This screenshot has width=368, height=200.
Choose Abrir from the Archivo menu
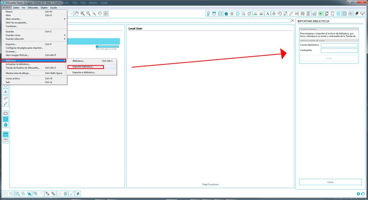coord(34,15)
